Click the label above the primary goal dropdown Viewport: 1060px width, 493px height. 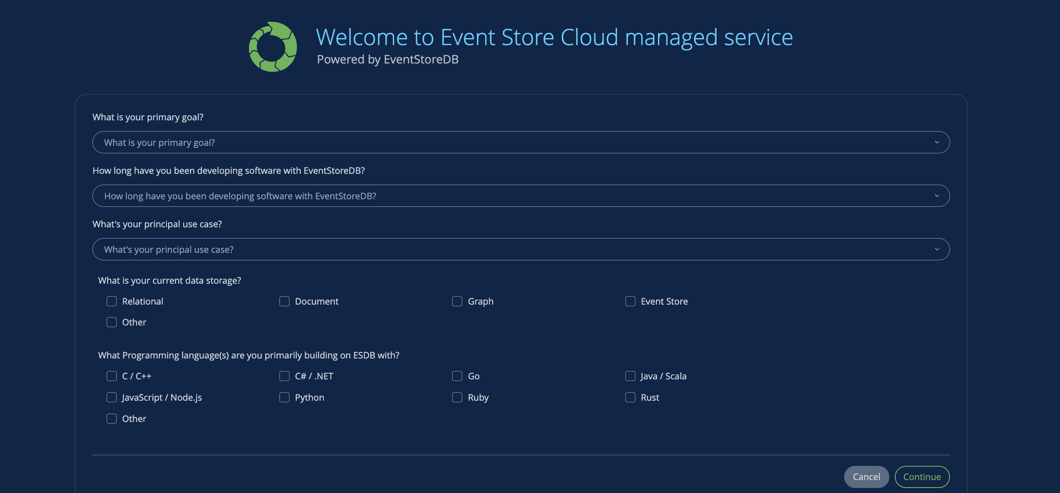click(148, 117)
